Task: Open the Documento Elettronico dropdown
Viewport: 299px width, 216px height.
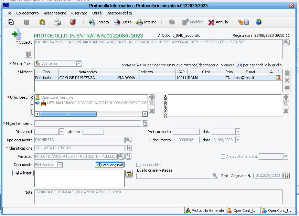Action: [x=60, y=165]
